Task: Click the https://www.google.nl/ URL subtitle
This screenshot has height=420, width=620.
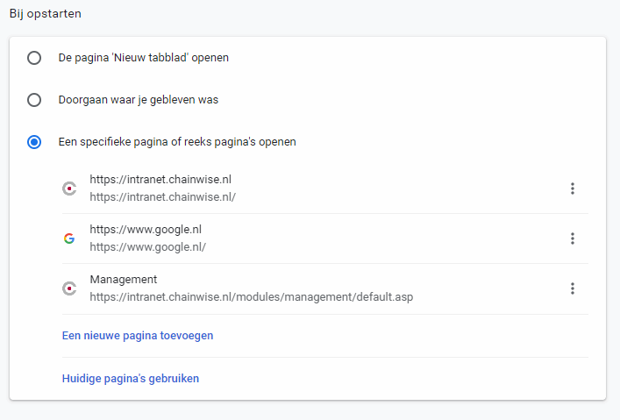Action: 147,247
